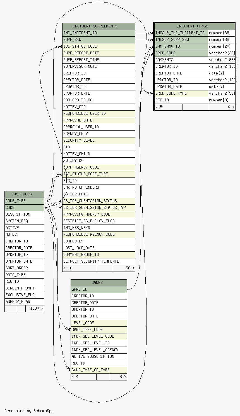Click the number[20] type of GAN_GANG_ID
Image resolution: width=240 pixels, height=416 pixels.
pos(221,46)
